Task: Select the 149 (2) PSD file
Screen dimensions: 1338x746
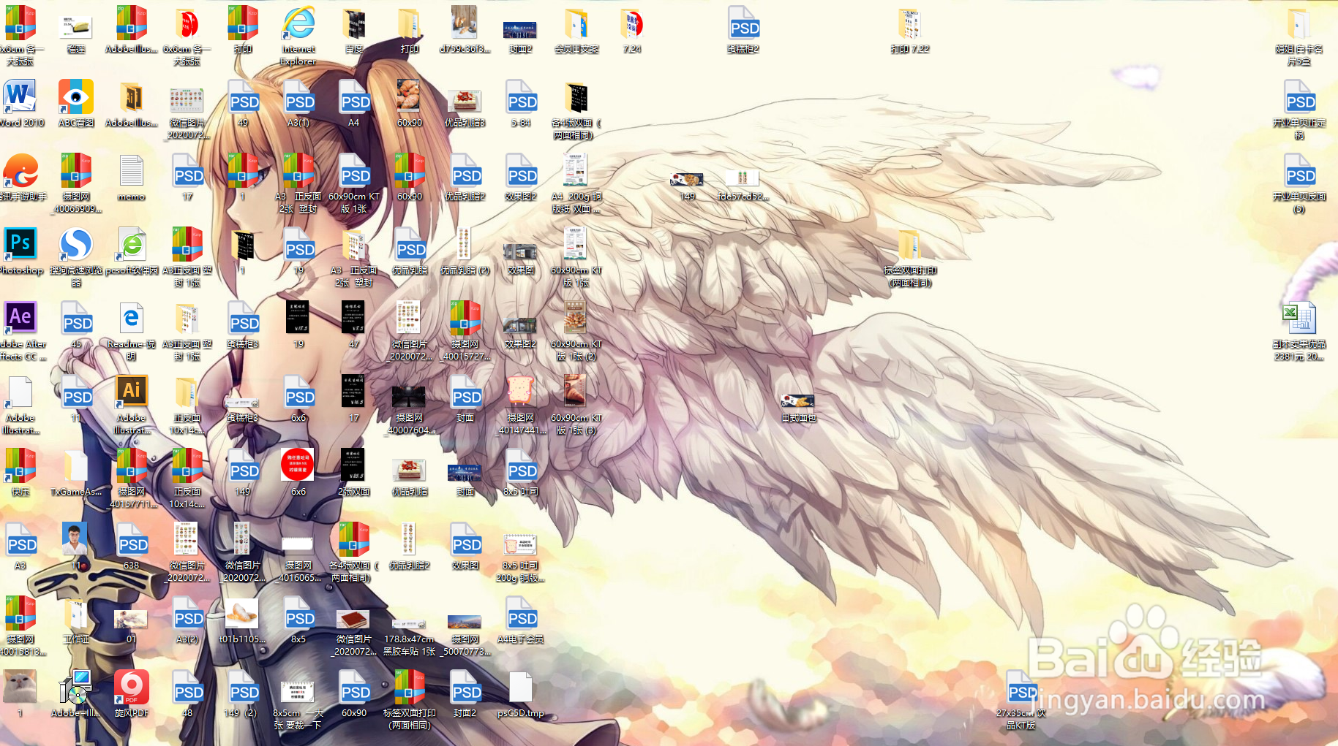Action: click(243, 694)
